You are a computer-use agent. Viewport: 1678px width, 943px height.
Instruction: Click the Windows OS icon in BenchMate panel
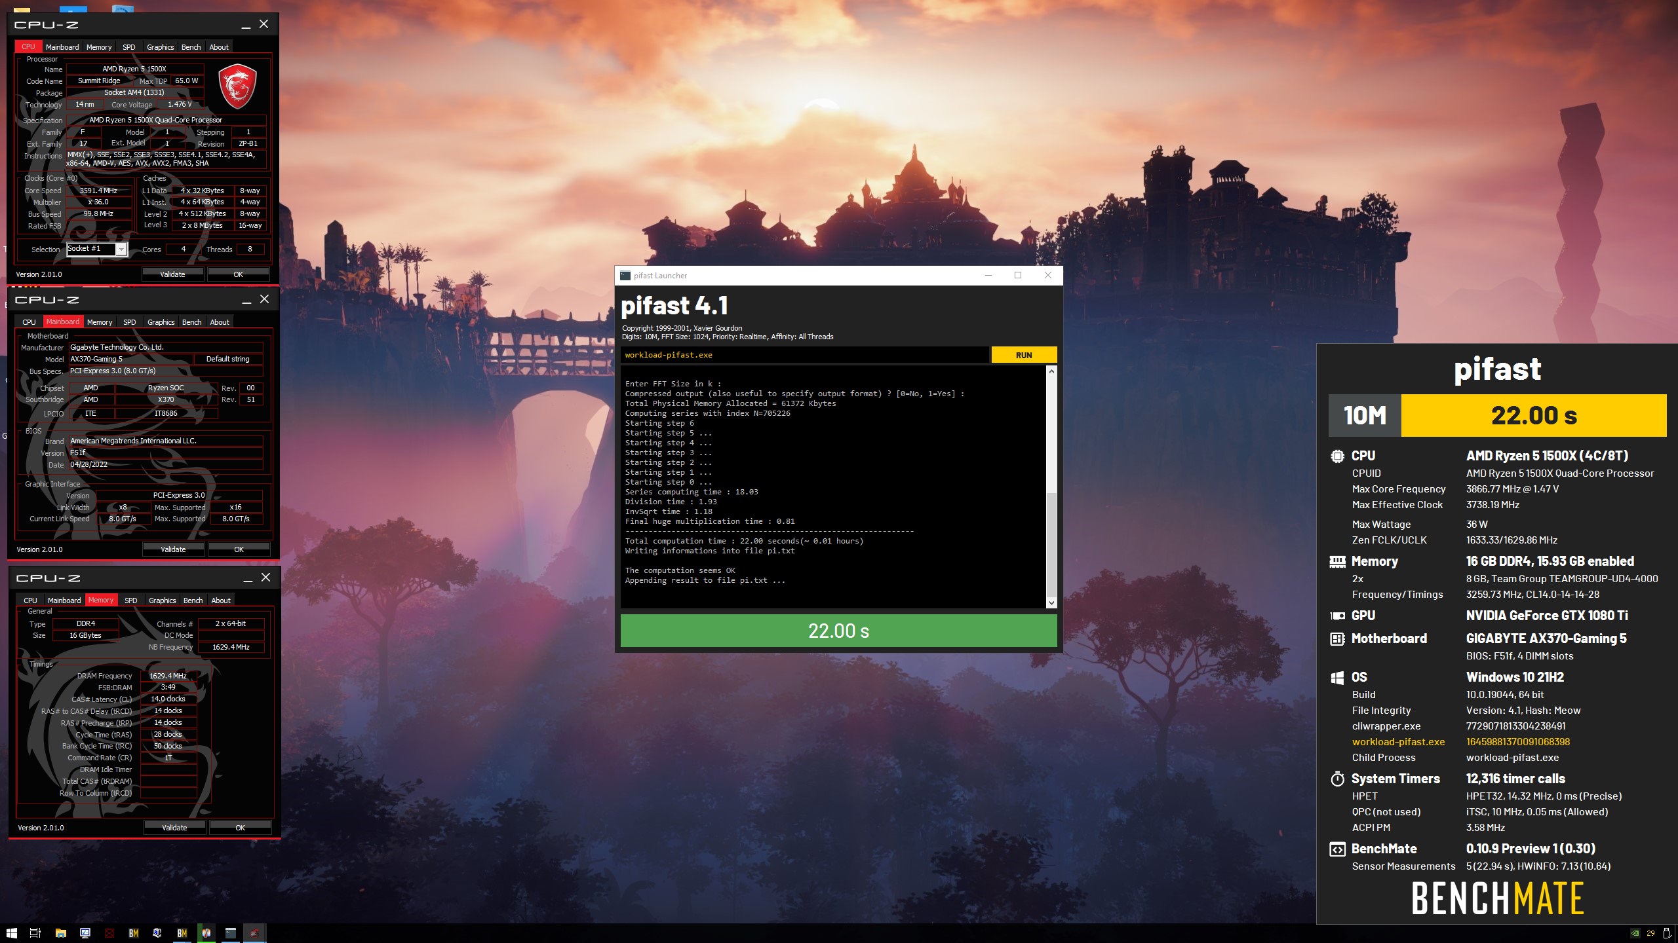1337,678
